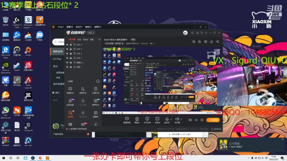Click the Origin search box
287x161 pixels.
pos(58,42)
